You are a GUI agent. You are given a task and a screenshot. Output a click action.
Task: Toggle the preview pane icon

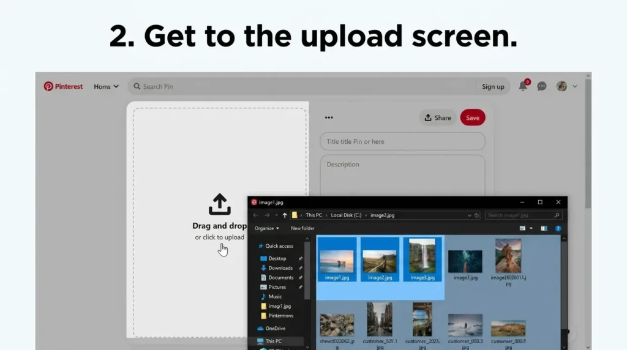click(x=544, y=228)
